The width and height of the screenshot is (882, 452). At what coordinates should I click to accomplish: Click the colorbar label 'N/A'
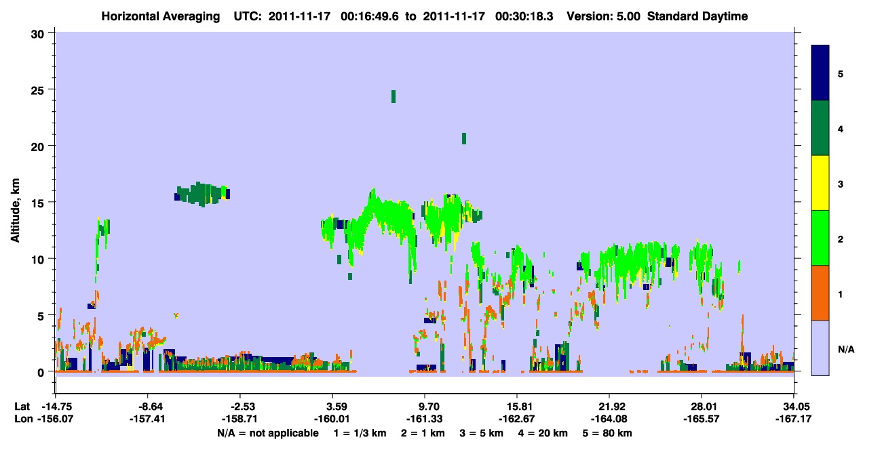click(846, 349)
